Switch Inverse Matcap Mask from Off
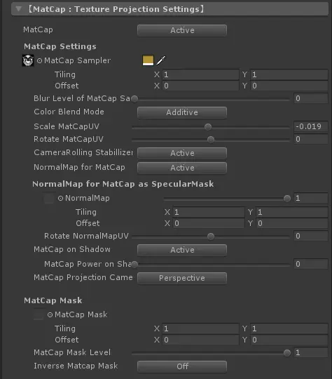 pos(182,366)
